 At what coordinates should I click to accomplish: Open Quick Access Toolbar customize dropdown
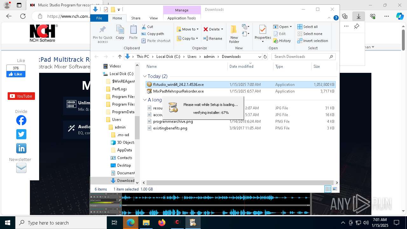pos(119,10)
